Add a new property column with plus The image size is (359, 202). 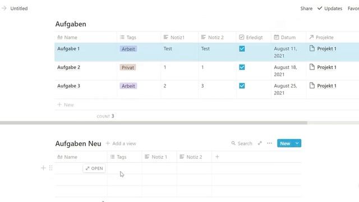217,157
